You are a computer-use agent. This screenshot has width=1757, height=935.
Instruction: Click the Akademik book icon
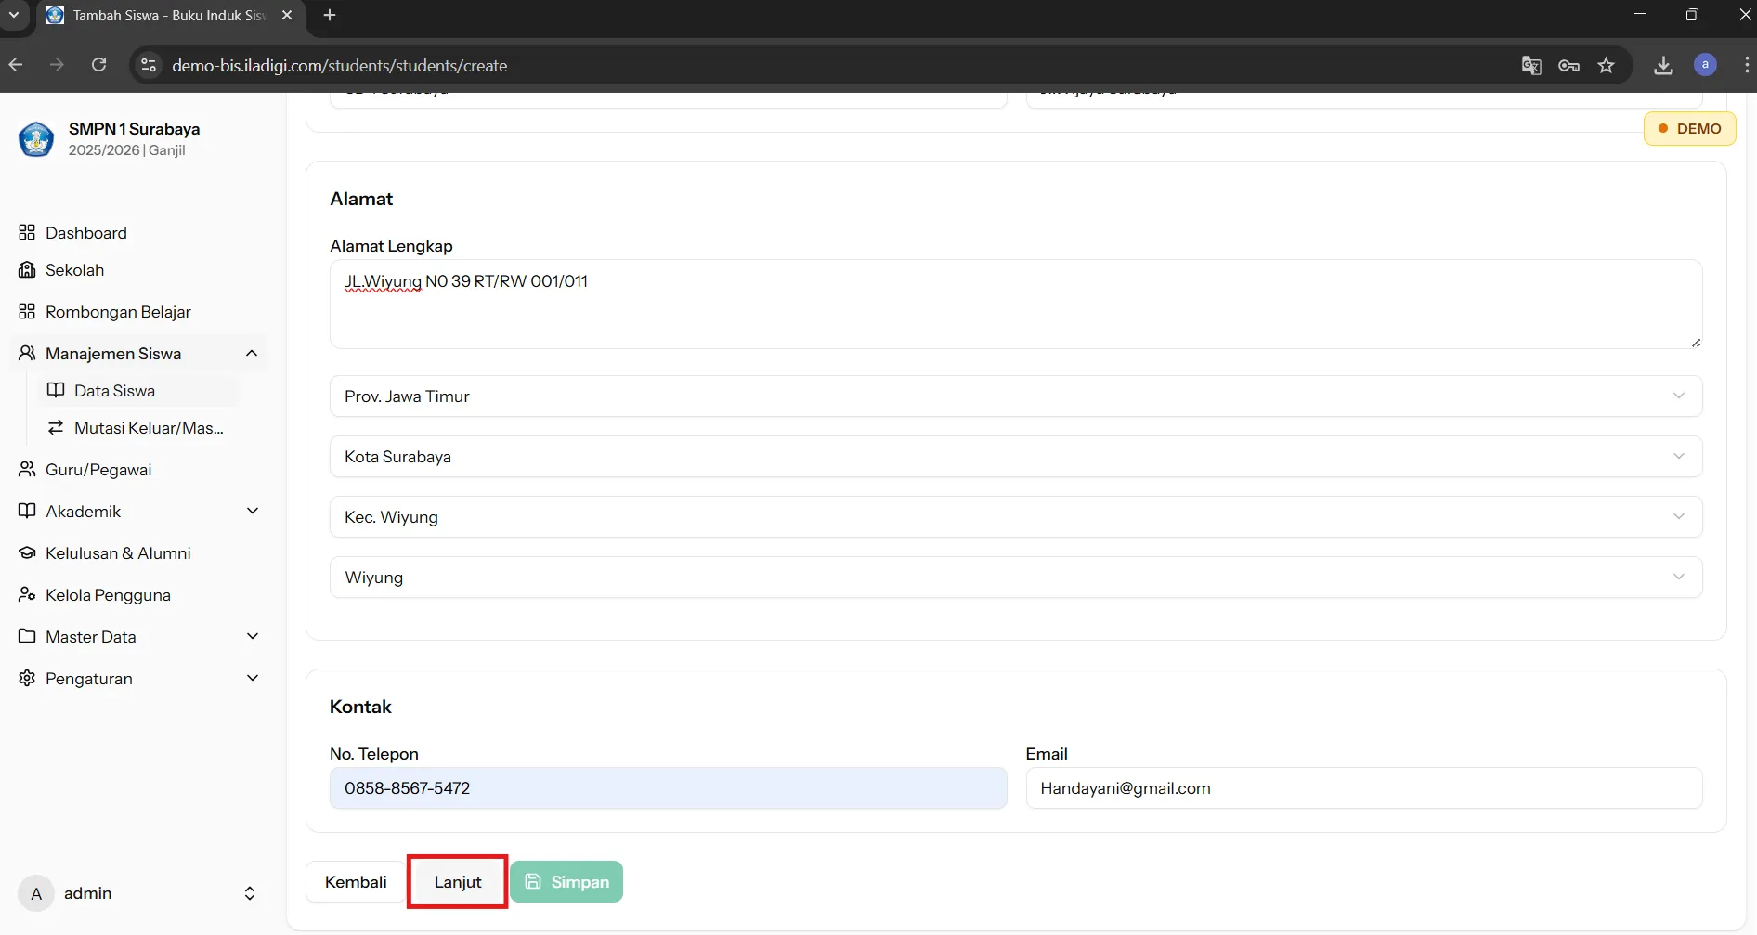(27, 511)
